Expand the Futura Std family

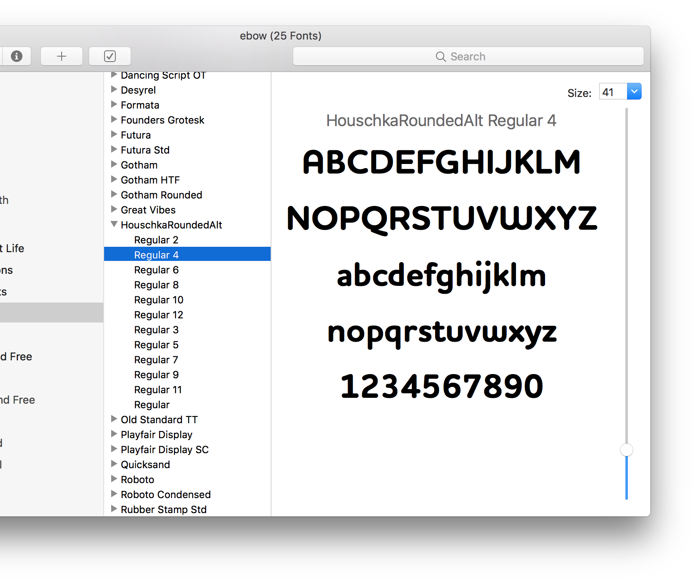coord(114,149)
